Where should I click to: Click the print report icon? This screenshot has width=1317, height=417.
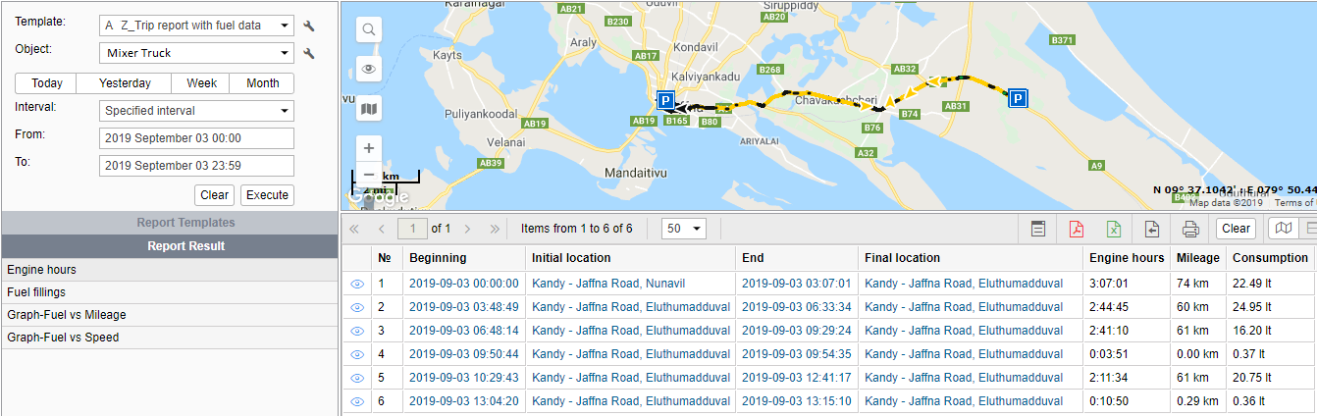(x=1190, y=229)
